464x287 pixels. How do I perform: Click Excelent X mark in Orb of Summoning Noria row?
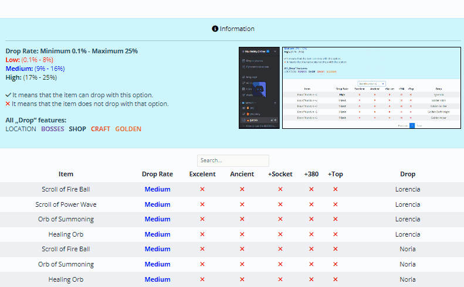pos(202,265)
